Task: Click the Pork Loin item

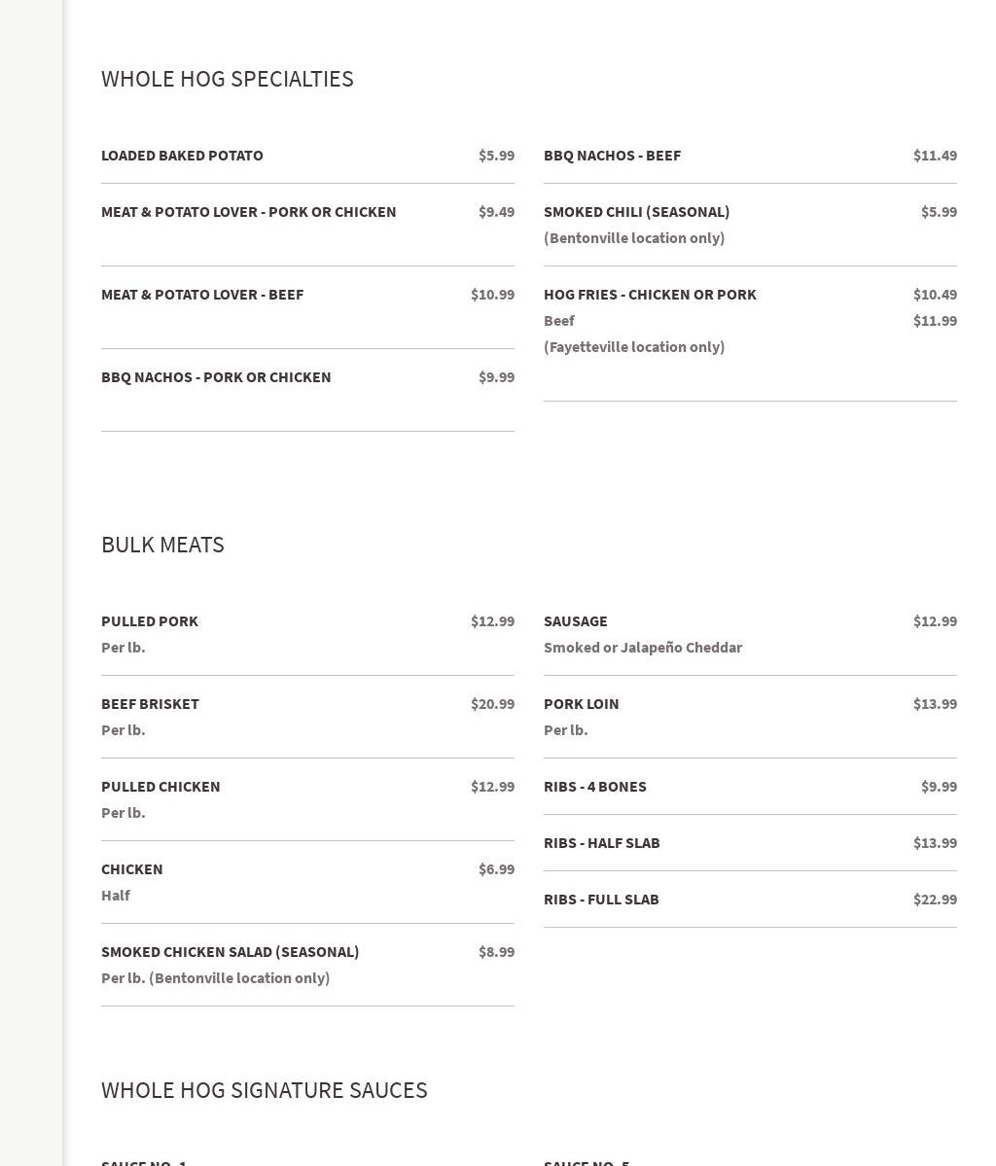Action: pos(581,704)
